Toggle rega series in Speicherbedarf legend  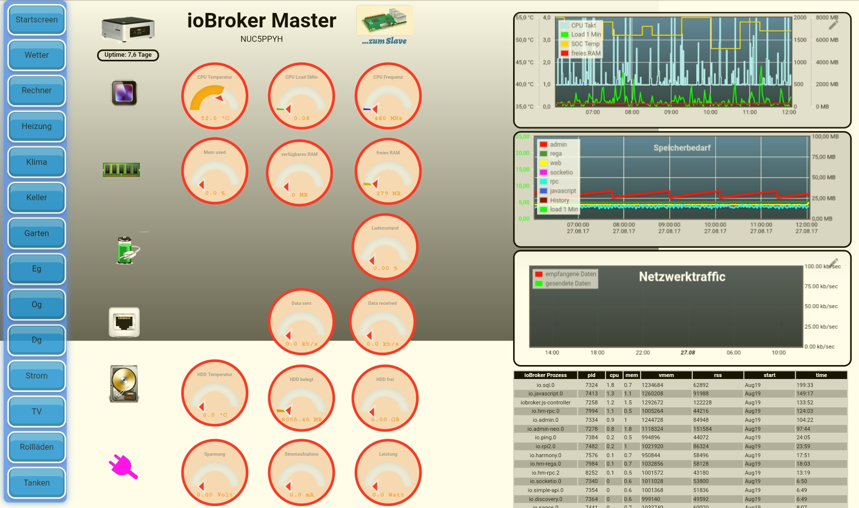[x=551, y=154]
